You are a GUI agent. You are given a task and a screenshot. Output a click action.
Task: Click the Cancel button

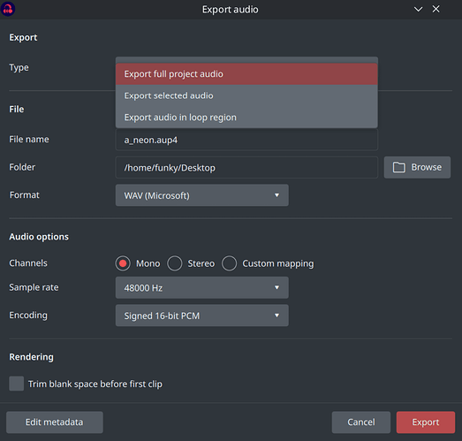tap(361, 422)
